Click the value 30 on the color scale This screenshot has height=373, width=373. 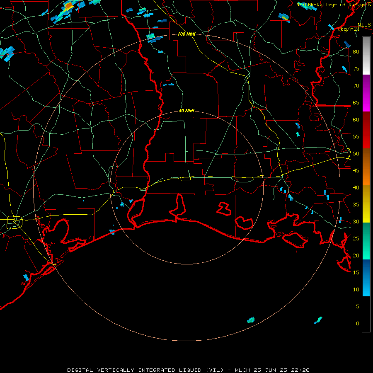pyautogui.click(x=356, y=221)
